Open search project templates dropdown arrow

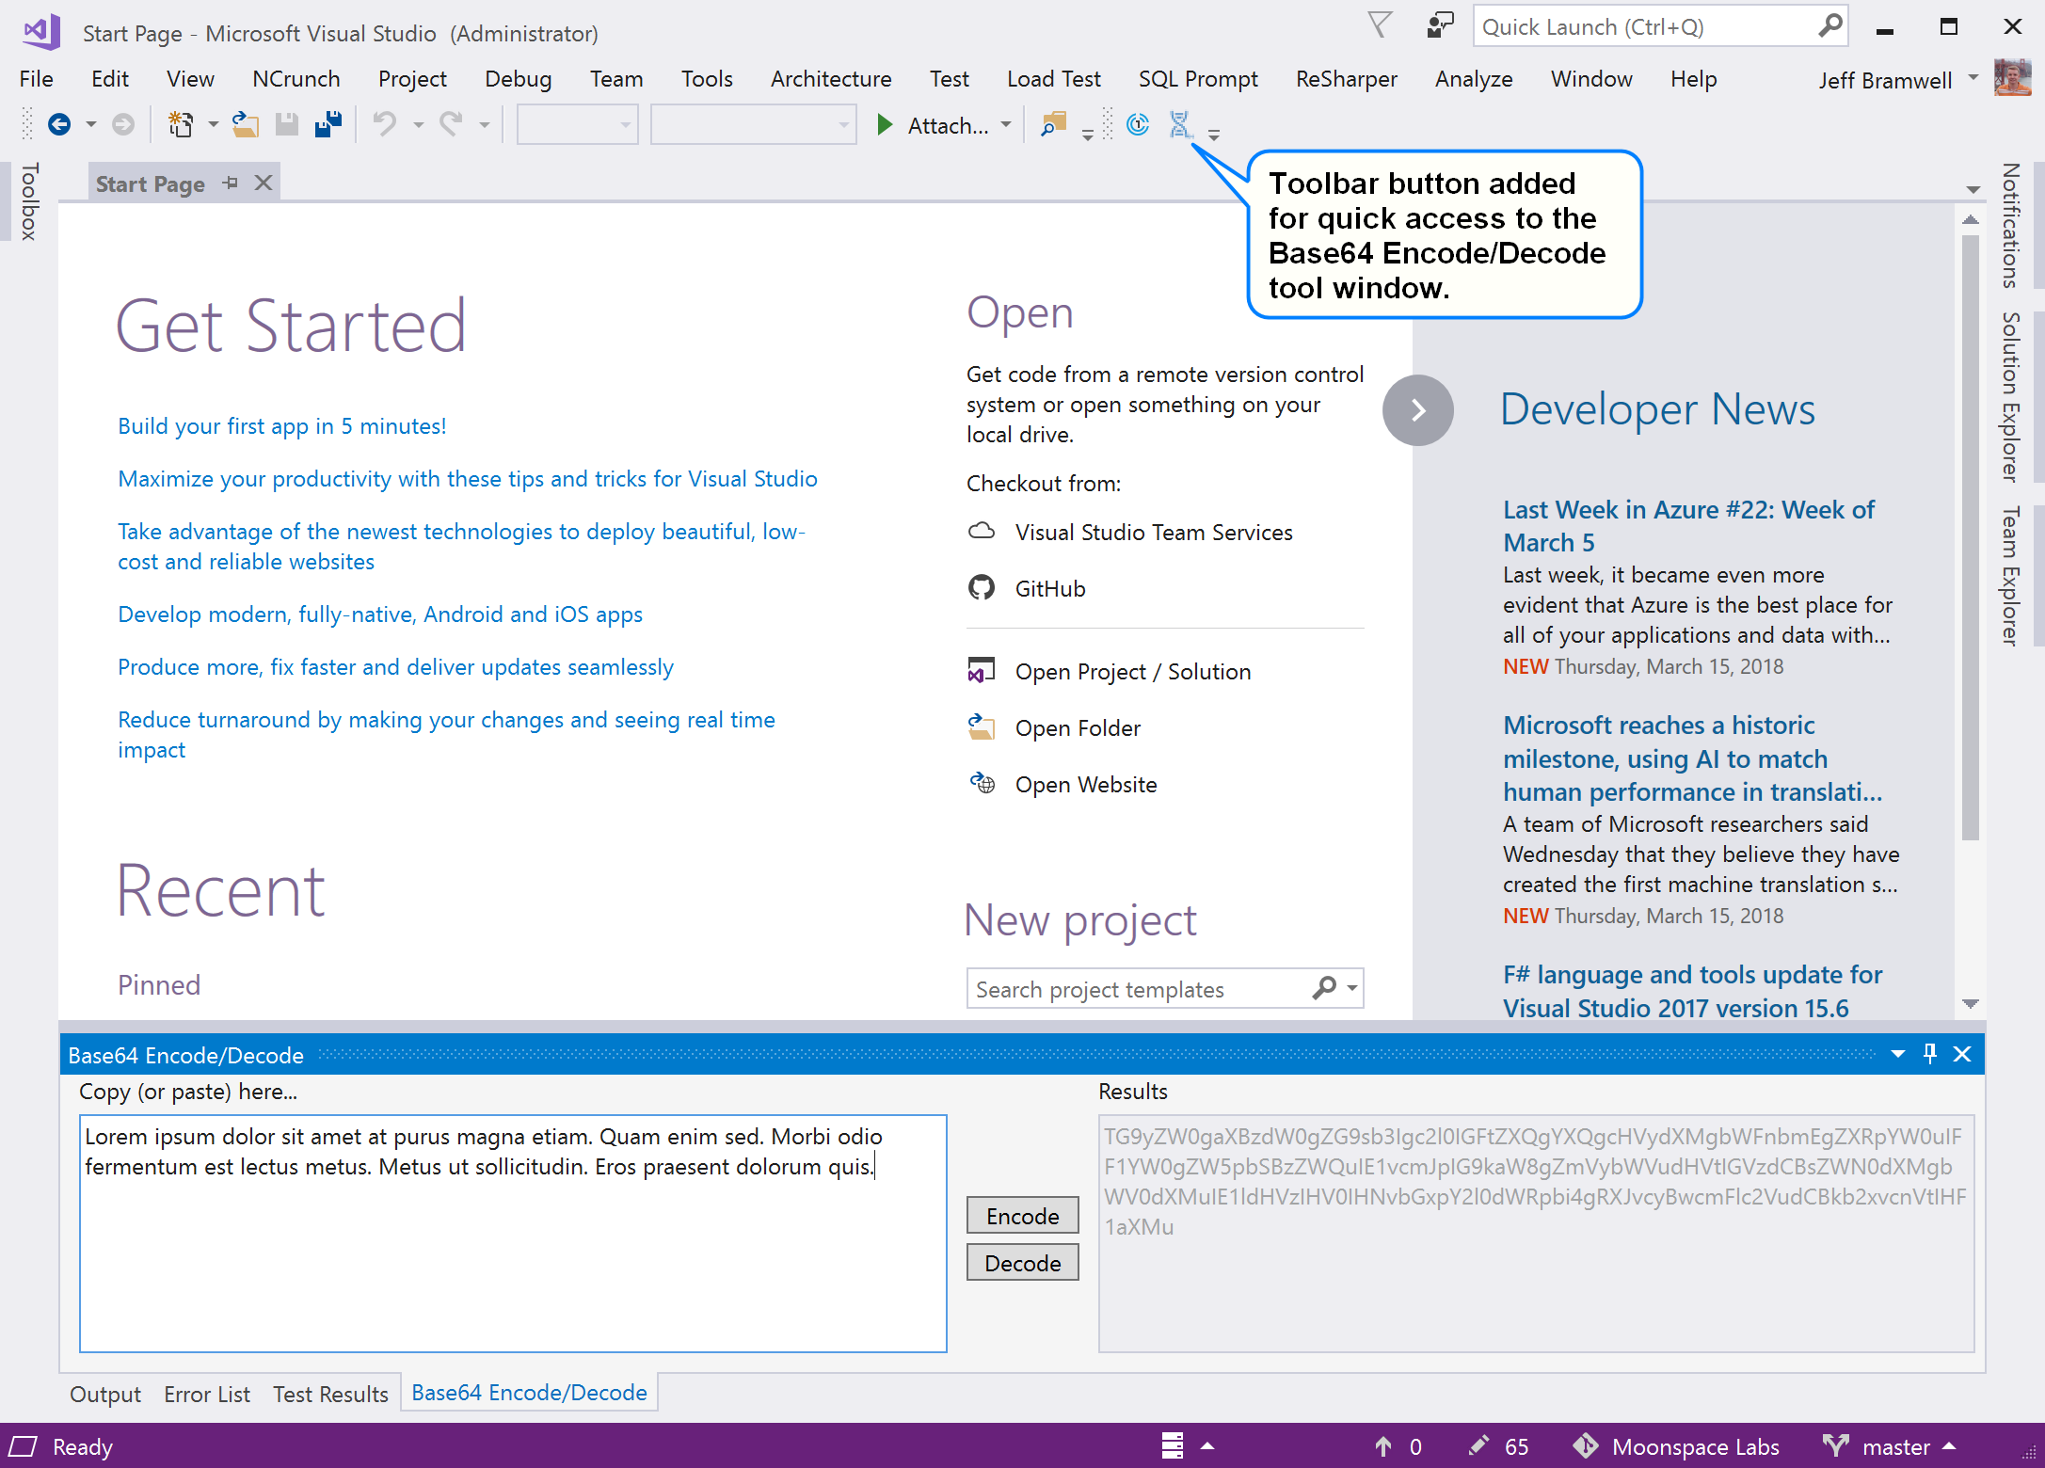point(1351,988)
